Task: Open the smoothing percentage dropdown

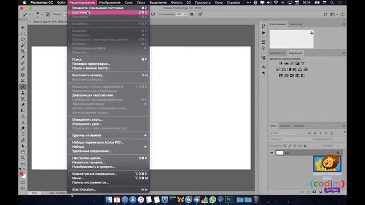Action: pos(186,14)
